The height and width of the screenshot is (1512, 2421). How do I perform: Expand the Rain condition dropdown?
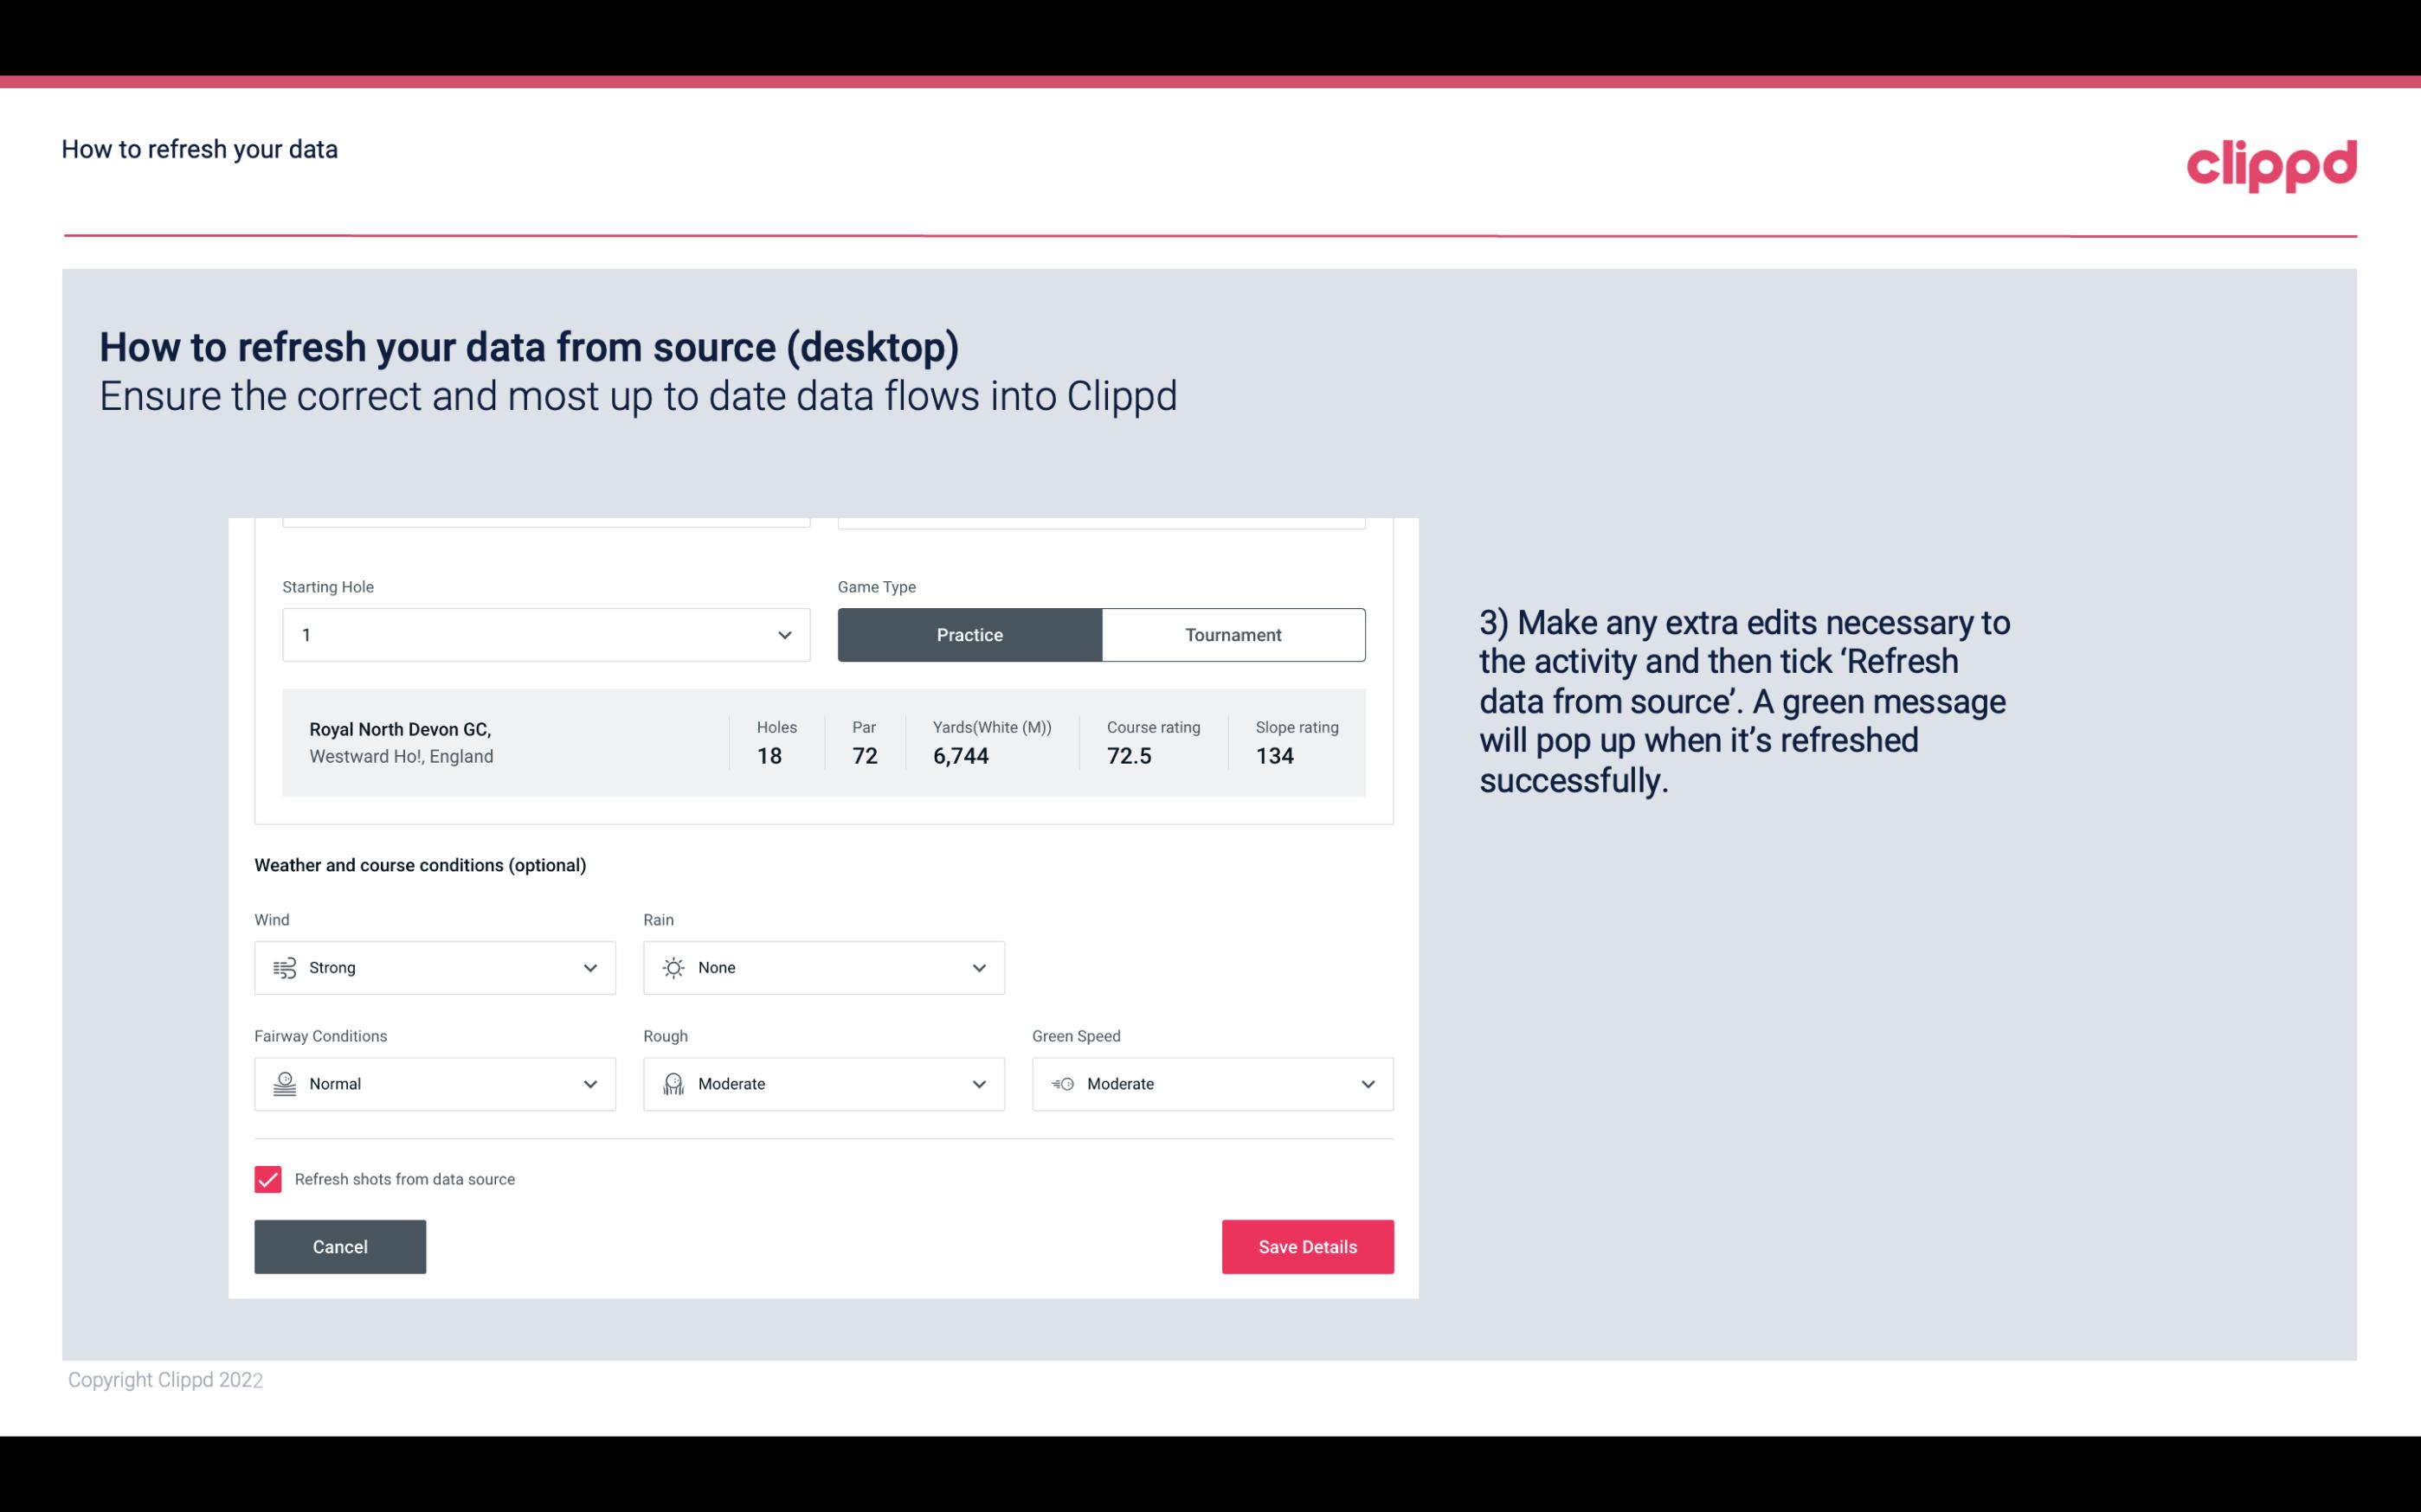click(978, 967)
